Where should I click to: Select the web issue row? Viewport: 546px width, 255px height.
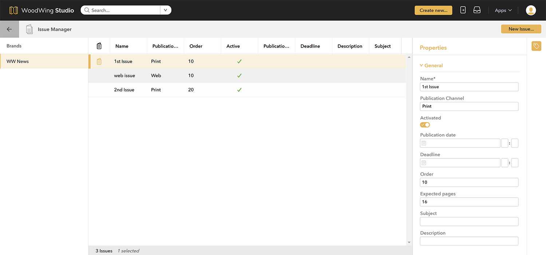click(x=124, y=76)
